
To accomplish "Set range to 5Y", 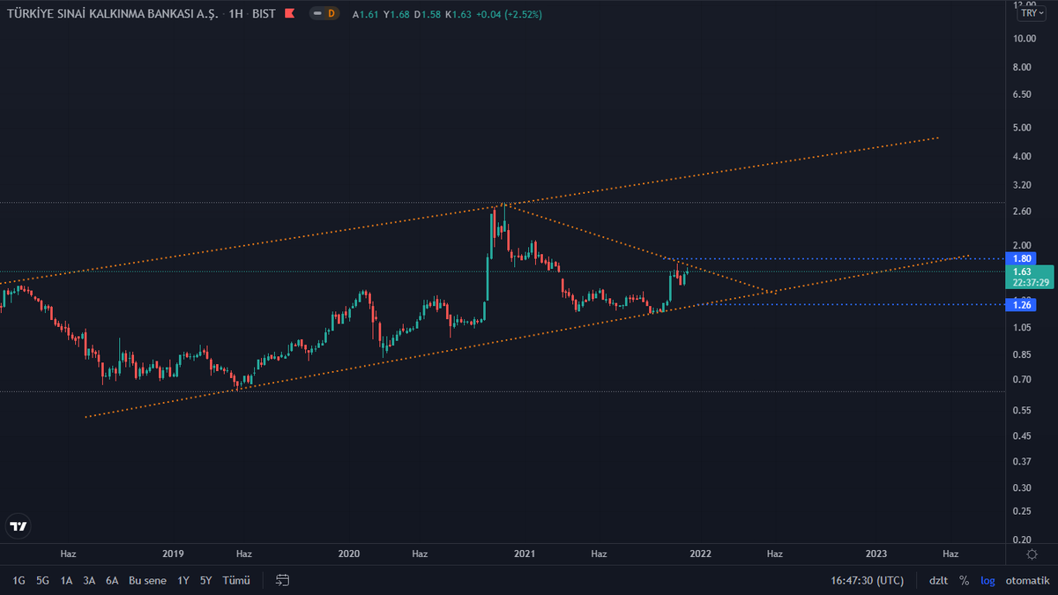I will (x=205, y=581).
